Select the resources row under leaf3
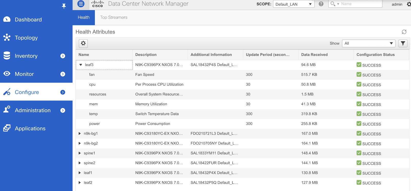 click(242, 94)
